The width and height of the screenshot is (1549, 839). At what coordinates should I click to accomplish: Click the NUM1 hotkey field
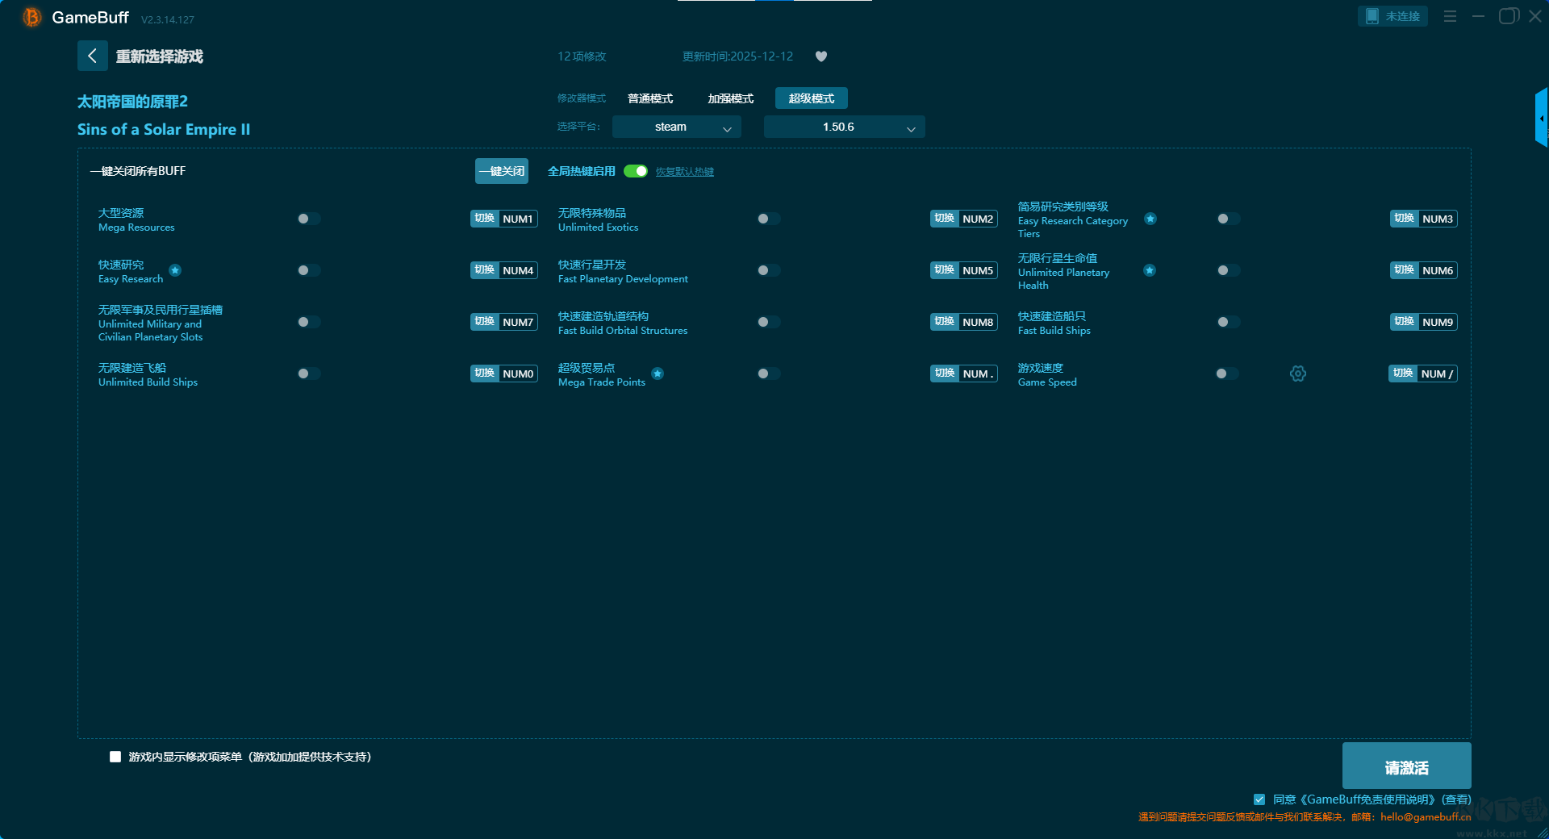[518, 219]
